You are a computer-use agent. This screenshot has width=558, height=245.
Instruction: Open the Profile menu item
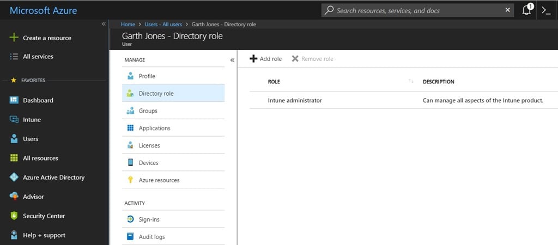[x=173, y=76]
